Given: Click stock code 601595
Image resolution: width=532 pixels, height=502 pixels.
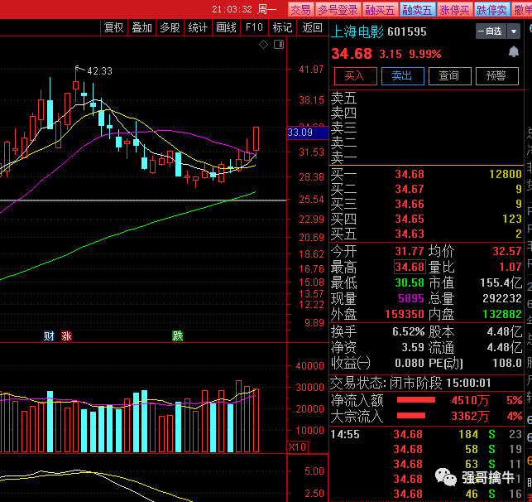Looking at the screenshot, I should 407,31.
